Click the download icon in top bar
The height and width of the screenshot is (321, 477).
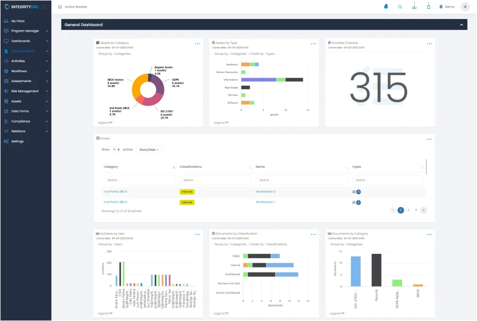tap(414, 7)
